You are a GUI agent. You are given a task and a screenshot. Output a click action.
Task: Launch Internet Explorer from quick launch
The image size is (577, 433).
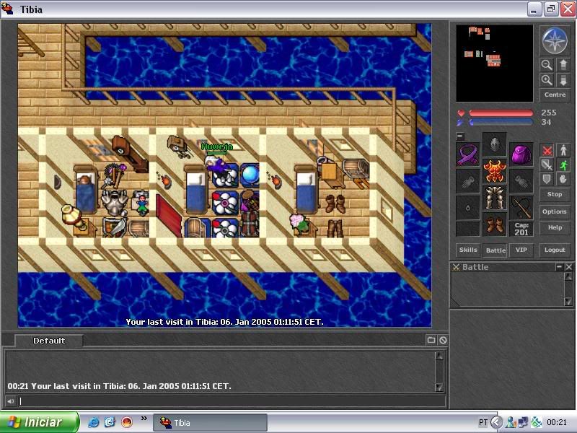pyautogui.click(x=94, y=422)
